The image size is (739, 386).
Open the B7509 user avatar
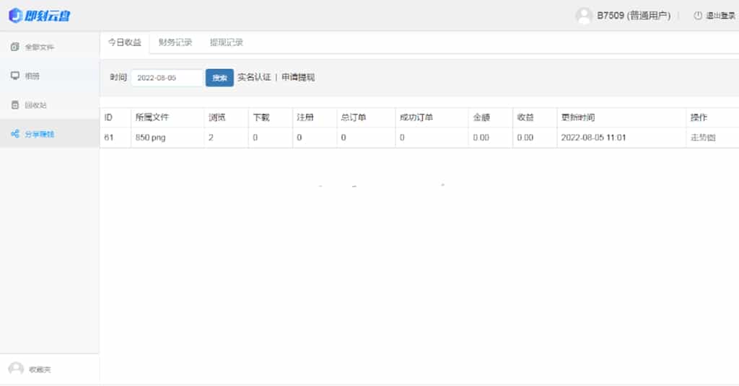[583, 16]
